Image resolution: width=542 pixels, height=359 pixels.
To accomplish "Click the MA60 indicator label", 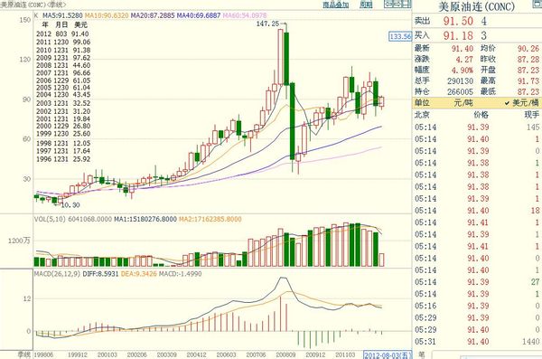I will [245, 15].
